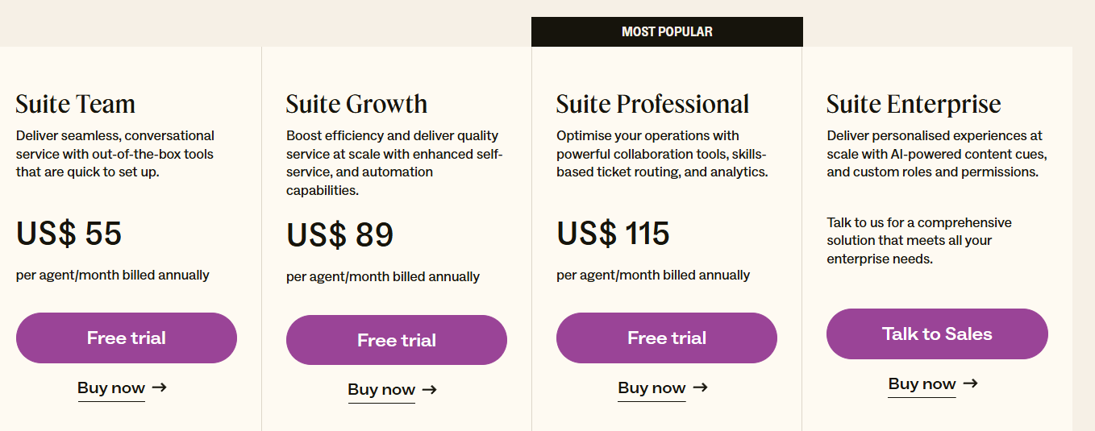The height and width of the screenshot is (431, 1095).
Task: Click the arrow icon beside Suite Professional's Buy now
Action: (x=700, y=387)
